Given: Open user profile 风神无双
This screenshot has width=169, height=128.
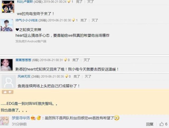Looking at the screenshot, I should tap(24, 76).
